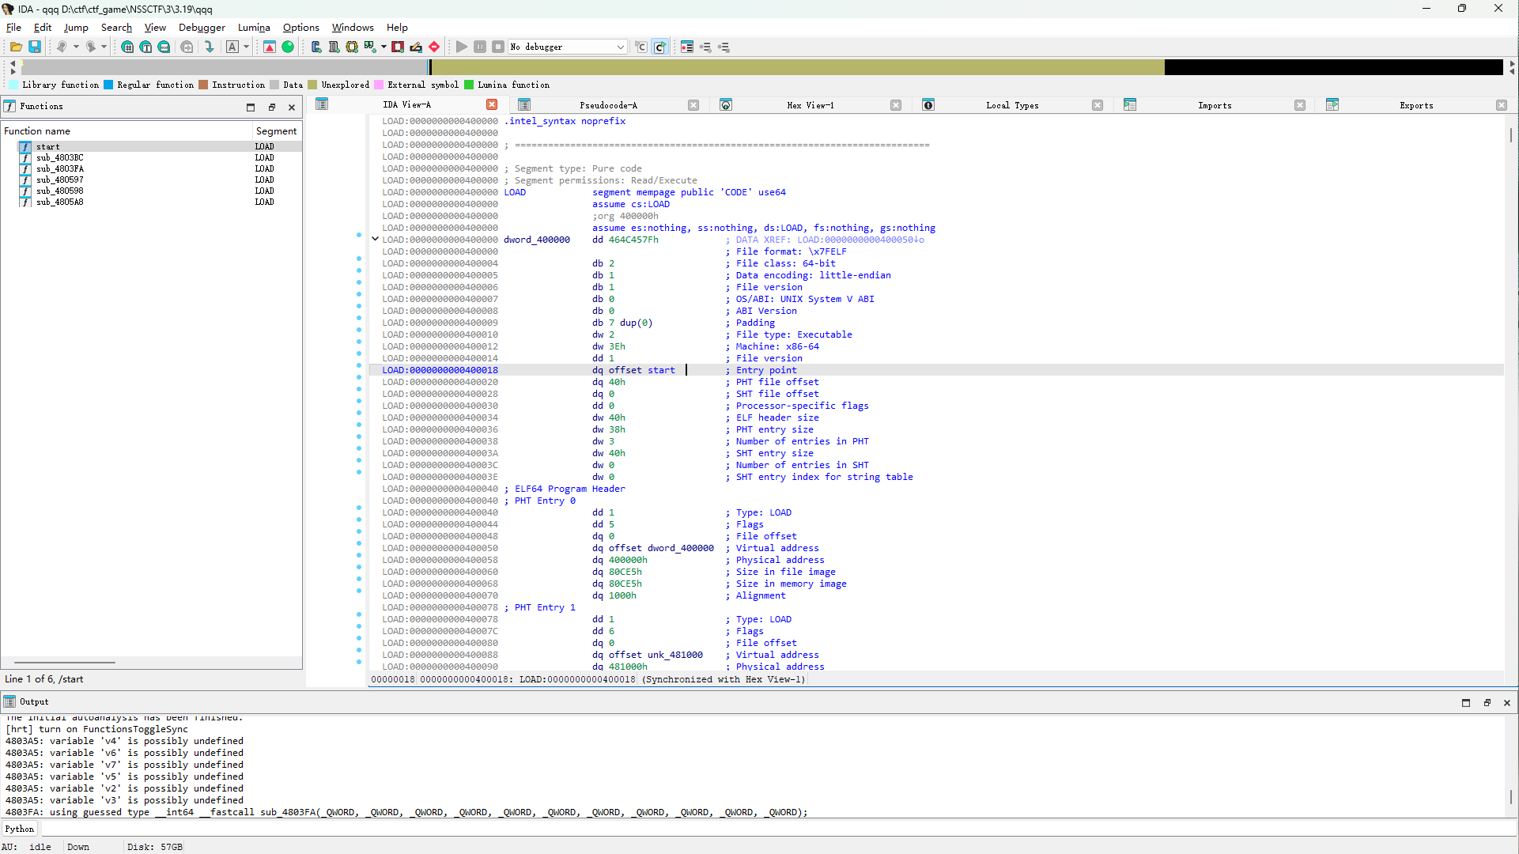
Task: Click the curved down arrow jump icon
Action: 210,47
